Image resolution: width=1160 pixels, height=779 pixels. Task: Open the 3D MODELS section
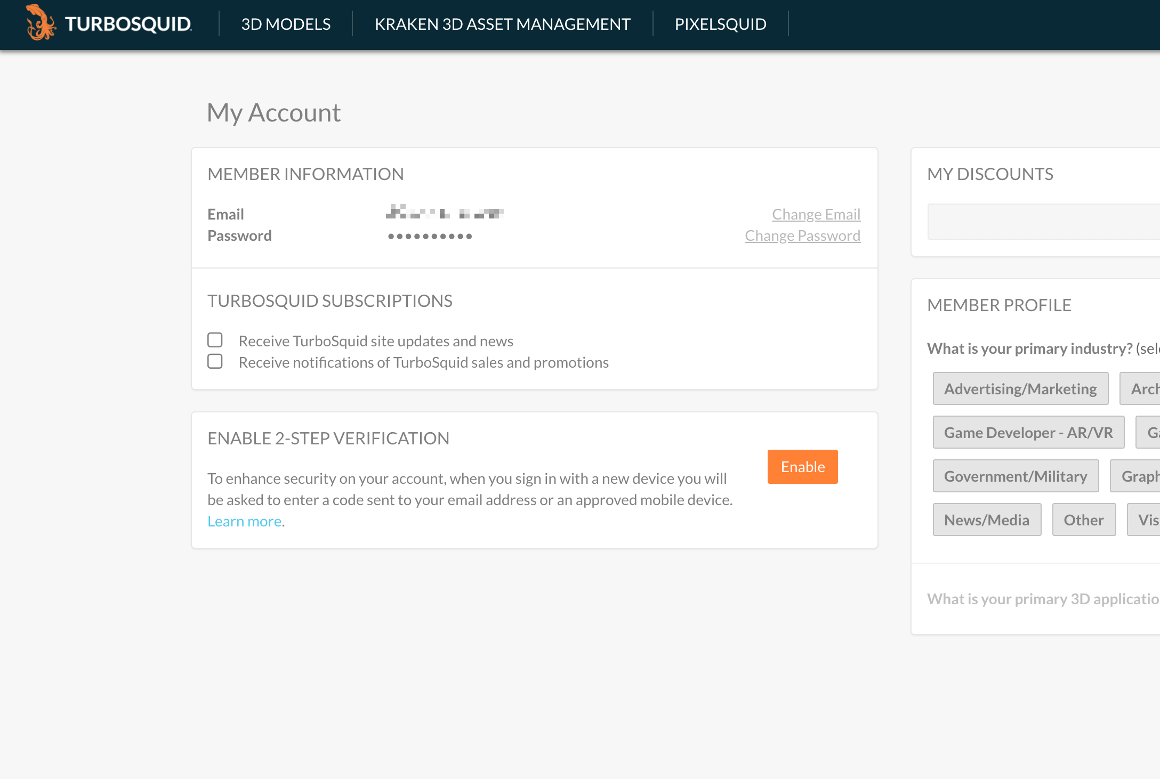tap(286, 25)
